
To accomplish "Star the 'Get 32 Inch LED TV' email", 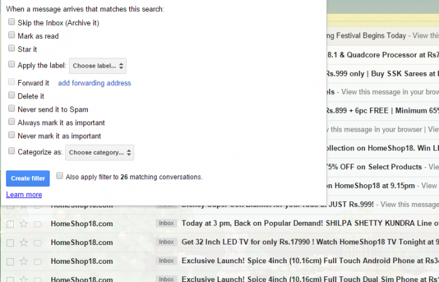I will [24, 242].
